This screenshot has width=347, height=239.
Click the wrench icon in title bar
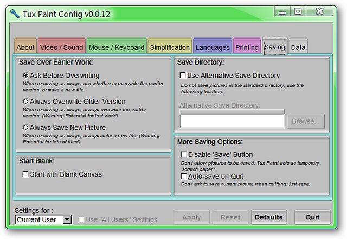coord(15,14)
